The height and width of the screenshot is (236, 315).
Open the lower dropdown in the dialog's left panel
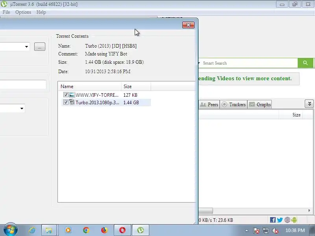[22, 109]
